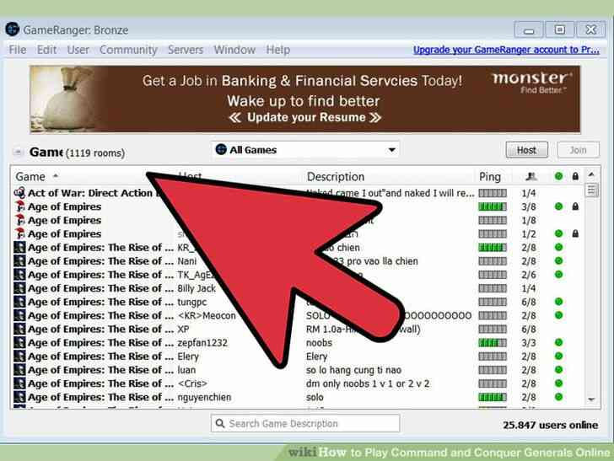Click the ping bar of Billy Jack's room
614x461 pixels.
click(x=493, y=288)
